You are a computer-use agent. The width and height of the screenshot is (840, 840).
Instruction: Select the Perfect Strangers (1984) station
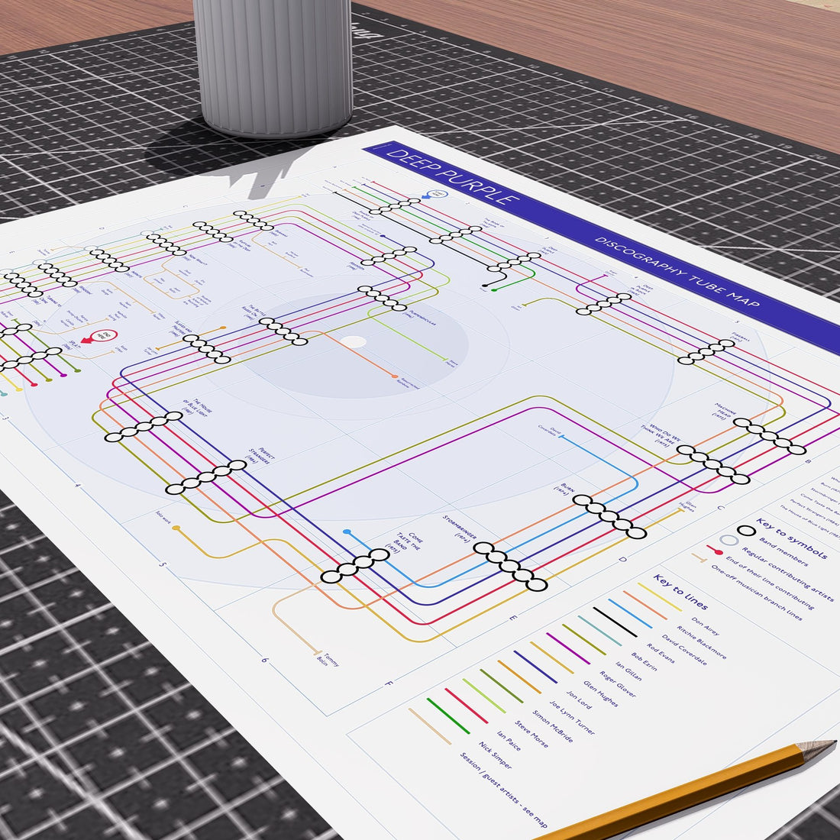206,477
